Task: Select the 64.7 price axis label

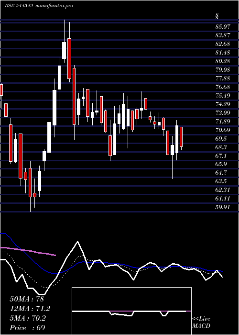Action: pos(221,173)
